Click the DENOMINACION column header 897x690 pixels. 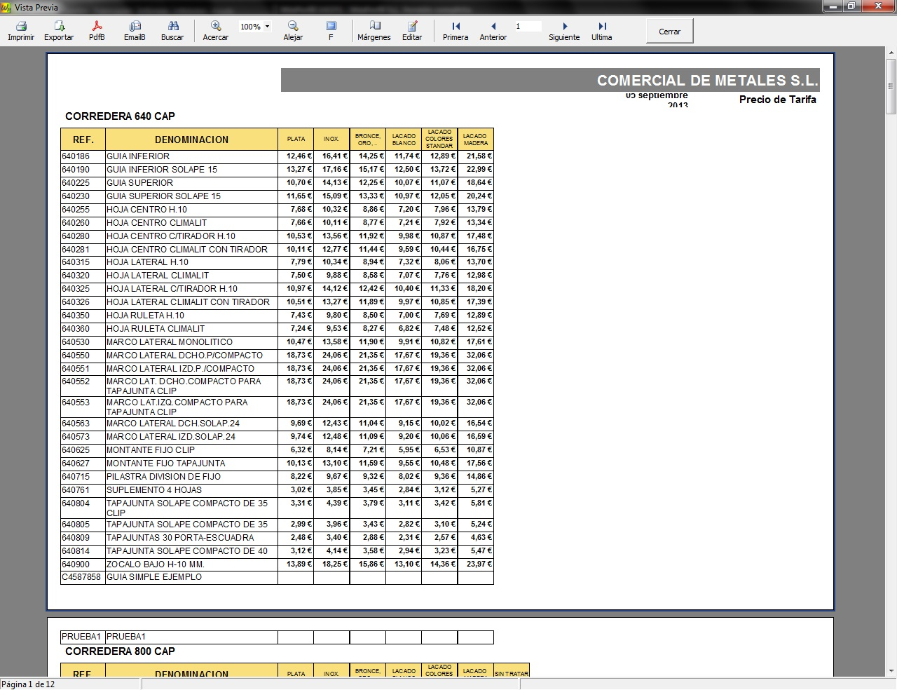191,140
